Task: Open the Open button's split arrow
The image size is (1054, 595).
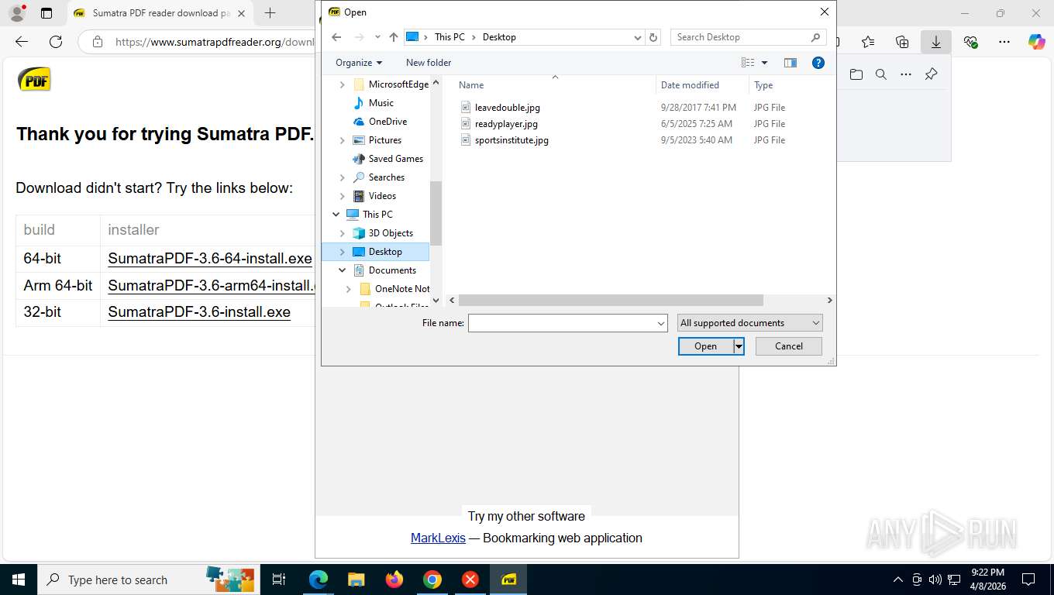Action: click(739, 346)
